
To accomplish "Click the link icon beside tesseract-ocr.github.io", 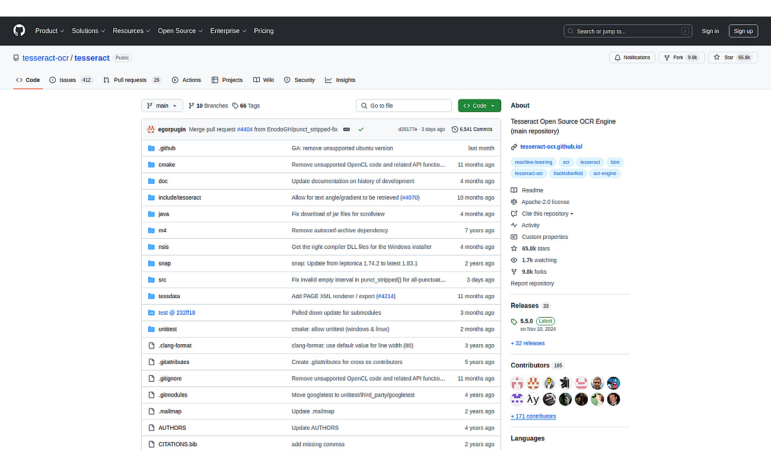I will point(514,147).
